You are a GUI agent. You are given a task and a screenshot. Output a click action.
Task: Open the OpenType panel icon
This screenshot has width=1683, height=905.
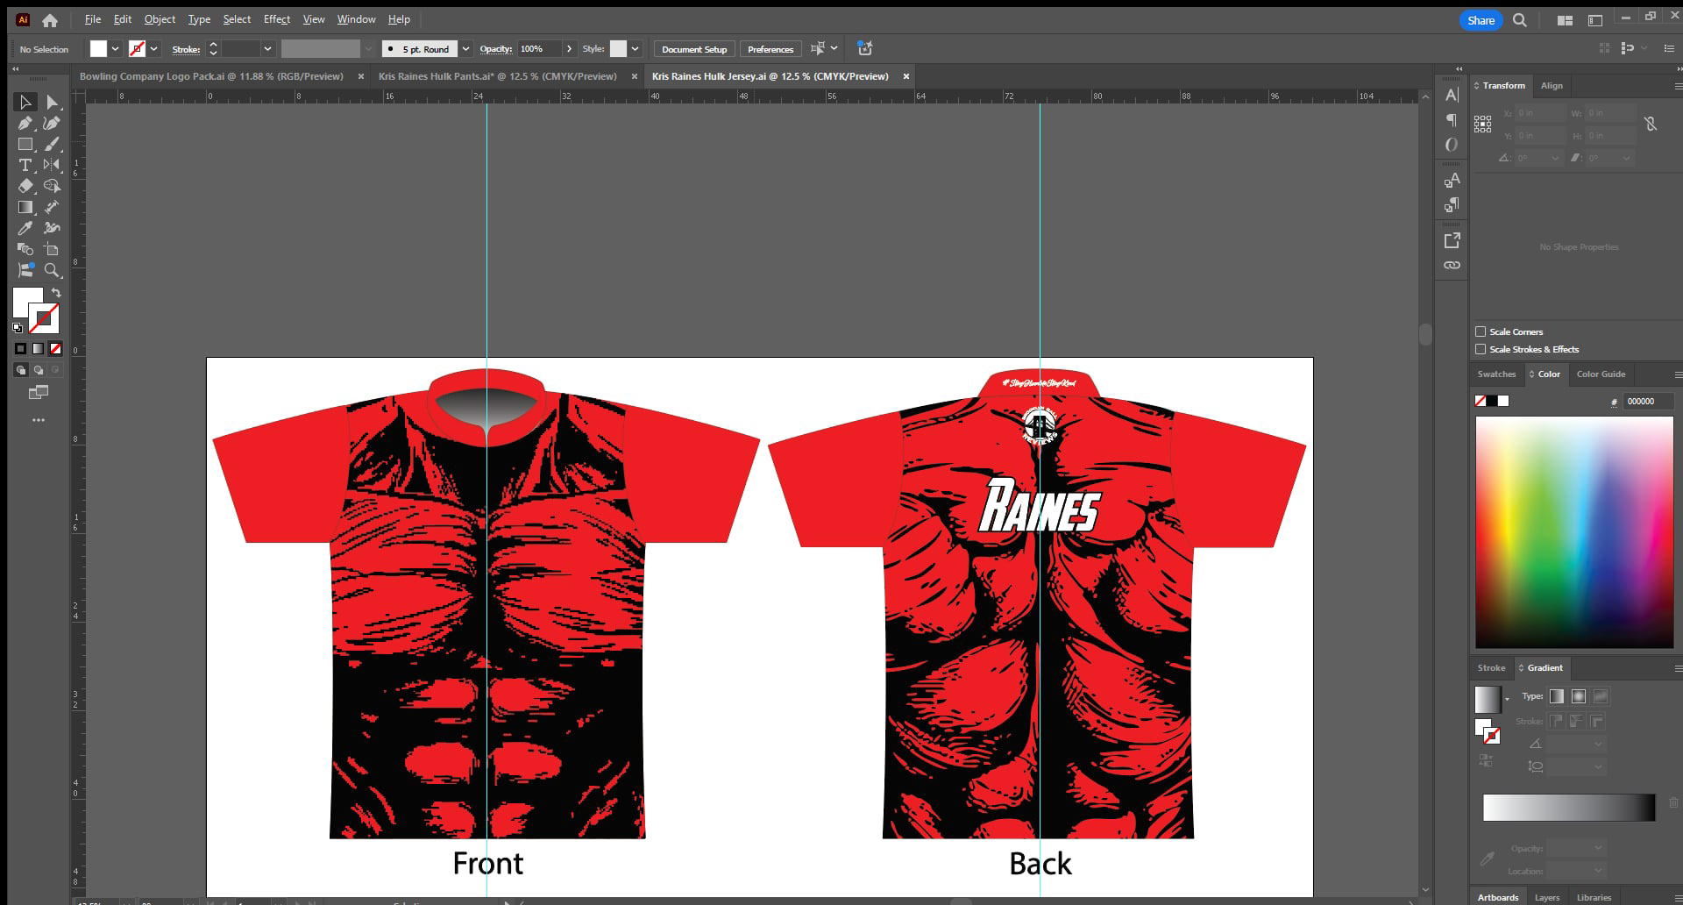pos(1452,145)
